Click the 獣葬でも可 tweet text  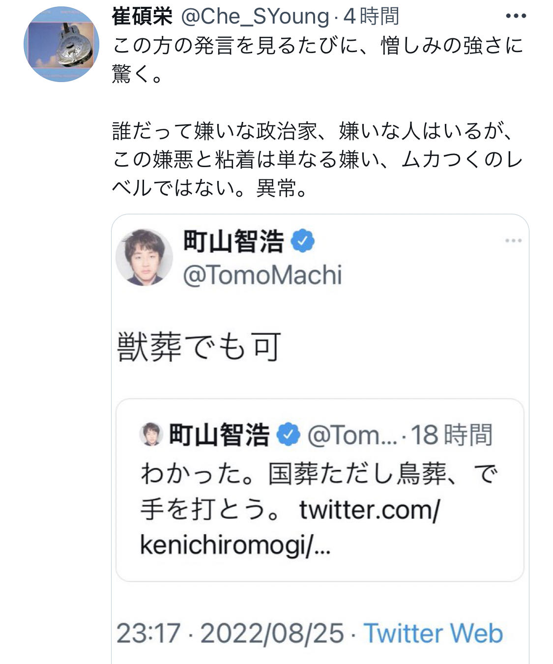(199, 347)
